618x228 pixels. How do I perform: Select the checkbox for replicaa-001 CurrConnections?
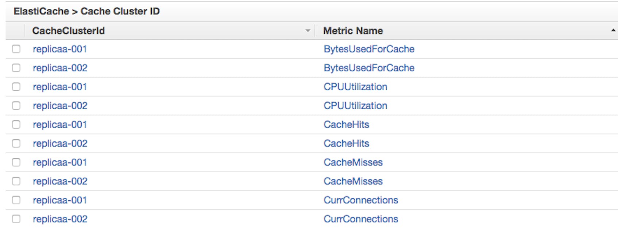click(16, 200)
